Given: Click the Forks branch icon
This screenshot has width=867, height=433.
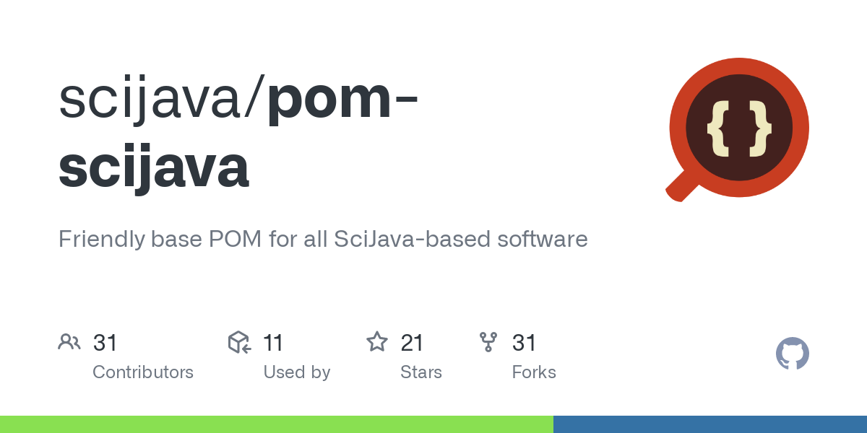Looking at the screenshot, I should click(x=489, y=341).
